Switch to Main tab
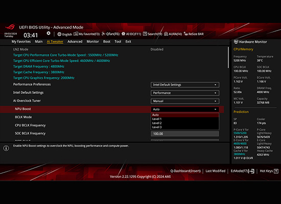Viewport: 281px width, 204px height. click(39, 41)
